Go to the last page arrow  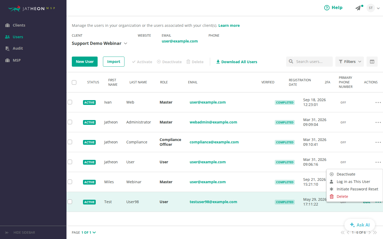click(375, 233)
